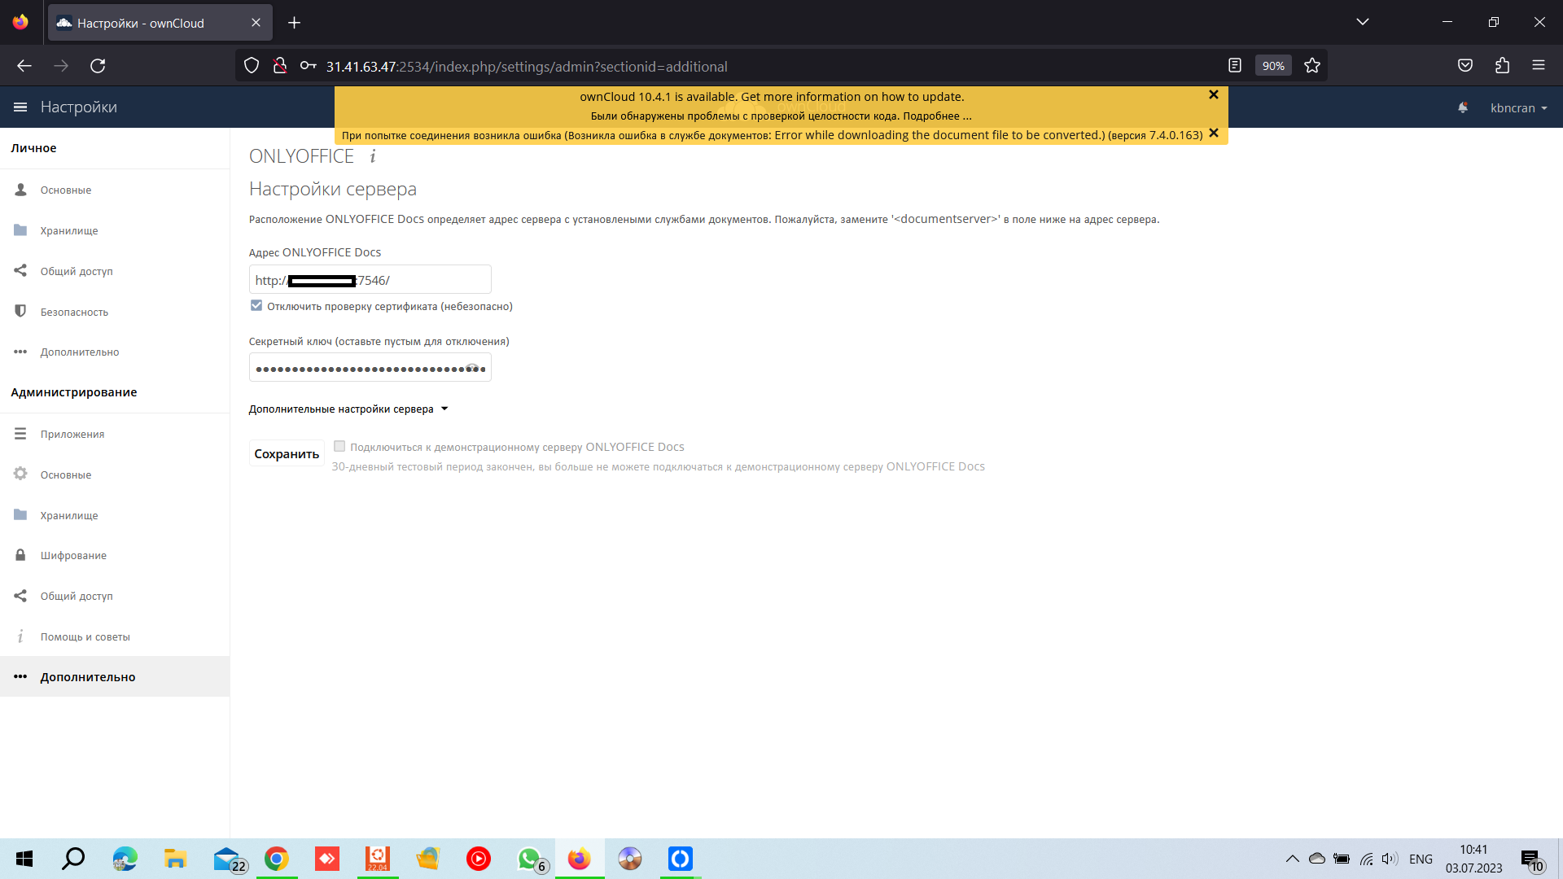1563x879 pixels.
Task: Open the kbncran user dropdown
Action: pyautogui.click(x=1518, y=108)
